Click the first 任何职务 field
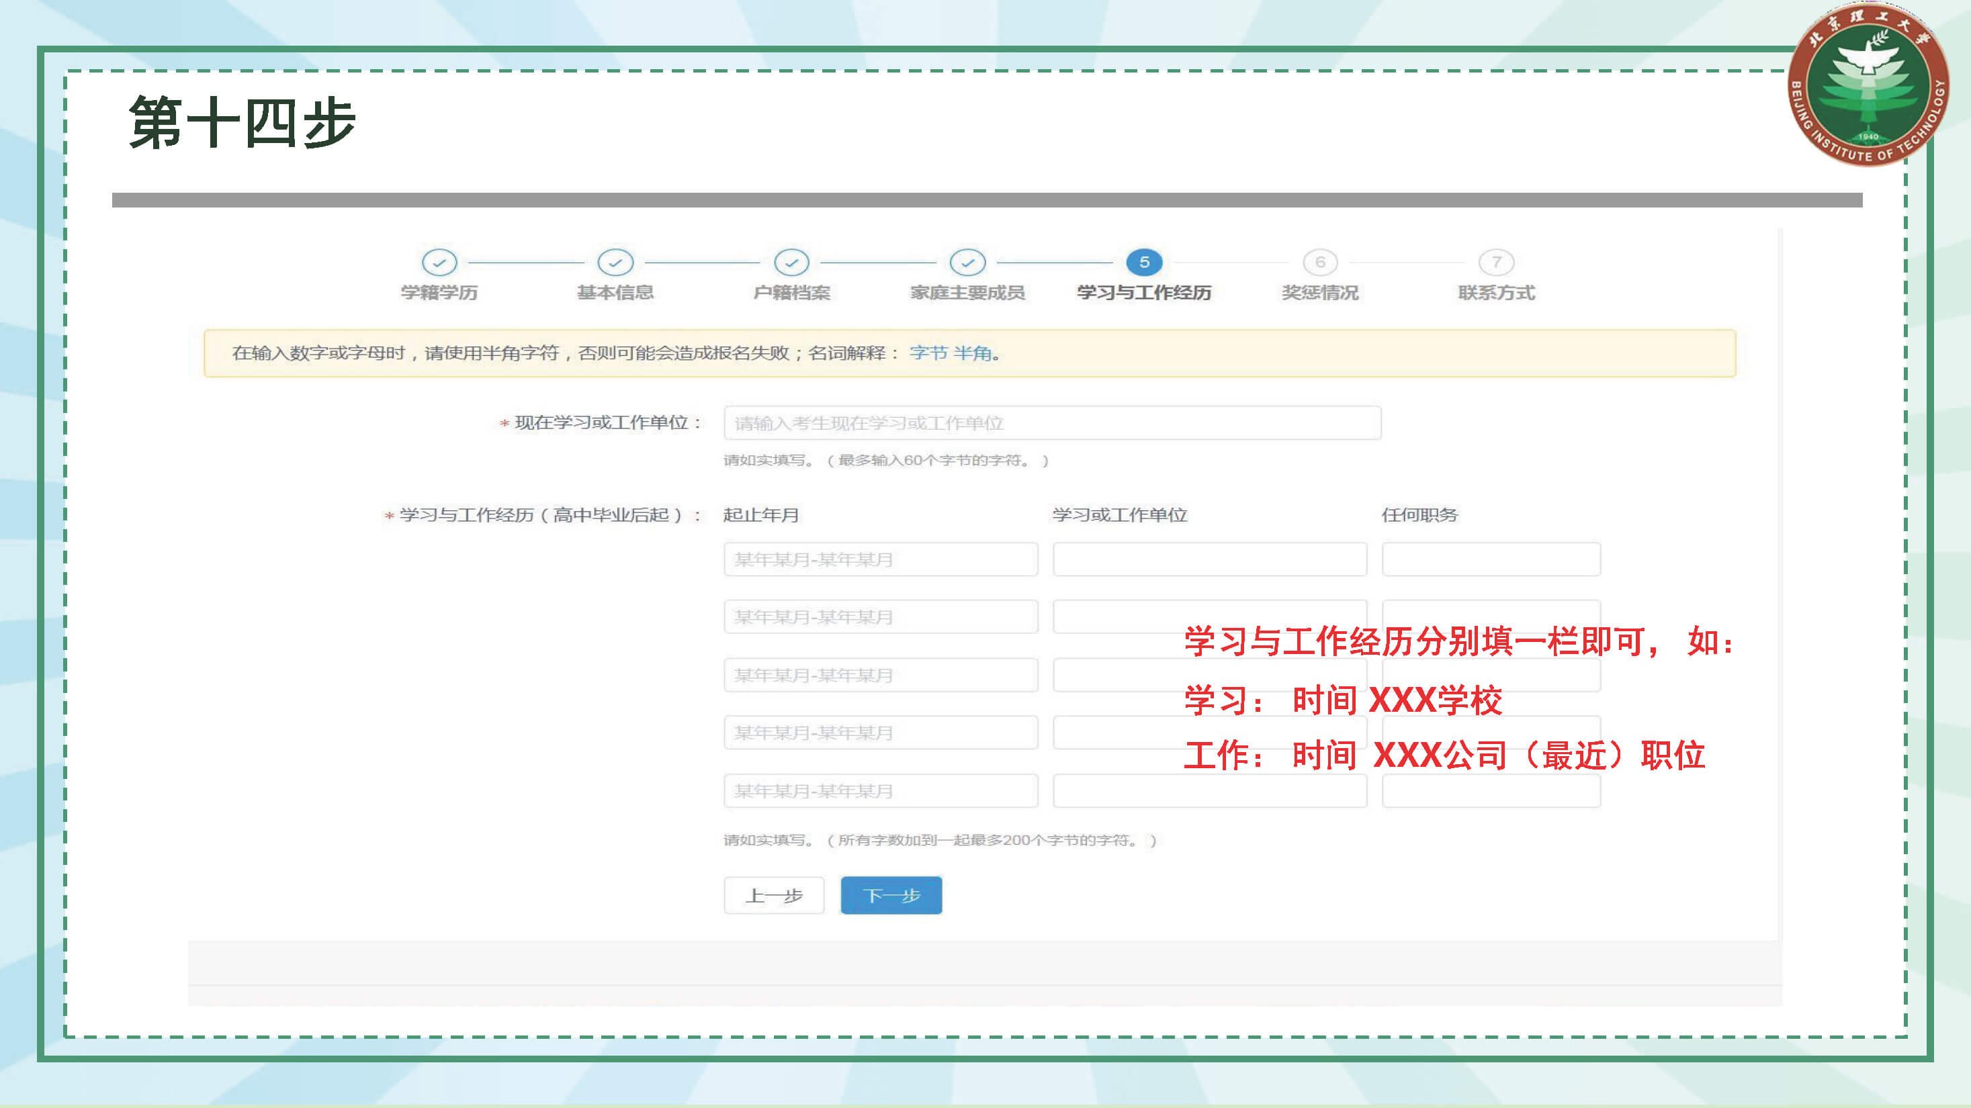The width and height of the screenshot is (1971, 1108). tap(1491, 559)
